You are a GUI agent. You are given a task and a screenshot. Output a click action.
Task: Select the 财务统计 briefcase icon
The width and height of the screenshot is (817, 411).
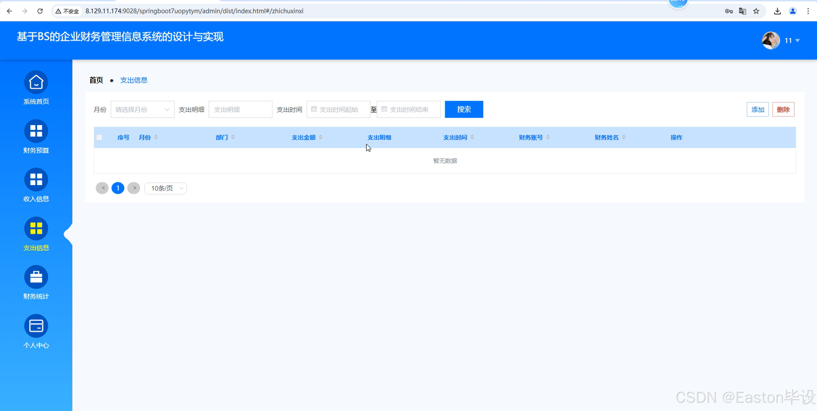click(36, 277)
